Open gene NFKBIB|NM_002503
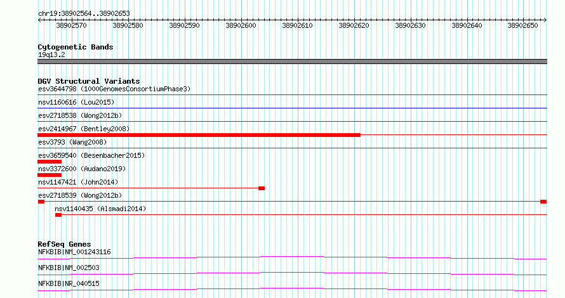The width and height of the screenshot is (565, 298). click(x=69, y=268)
